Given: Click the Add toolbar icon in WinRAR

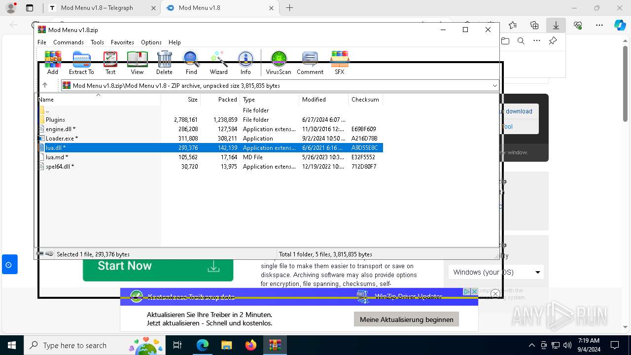Looking at the screenshot, I should (x=53, y=63).
